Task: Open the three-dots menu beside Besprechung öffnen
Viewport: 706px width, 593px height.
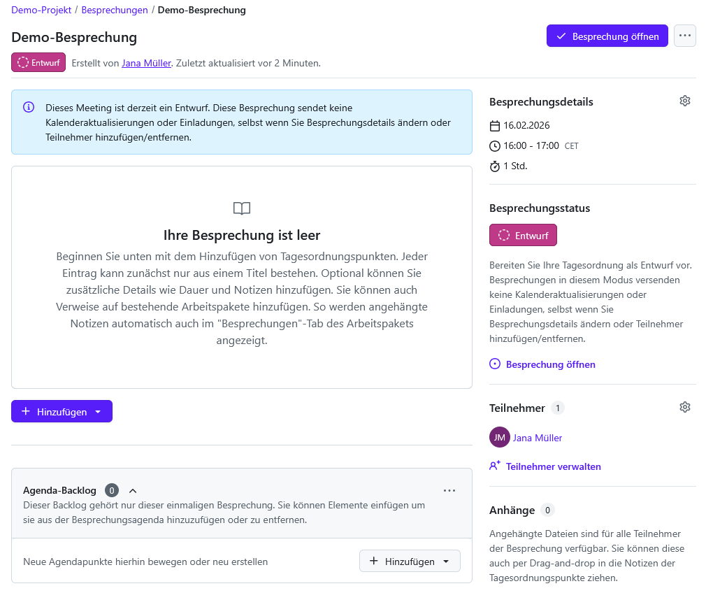Action: [x=685, y=36]
